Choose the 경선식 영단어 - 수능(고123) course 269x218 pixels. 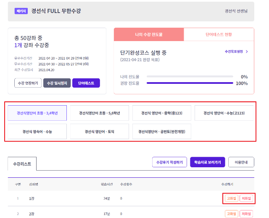click(224, 113)
